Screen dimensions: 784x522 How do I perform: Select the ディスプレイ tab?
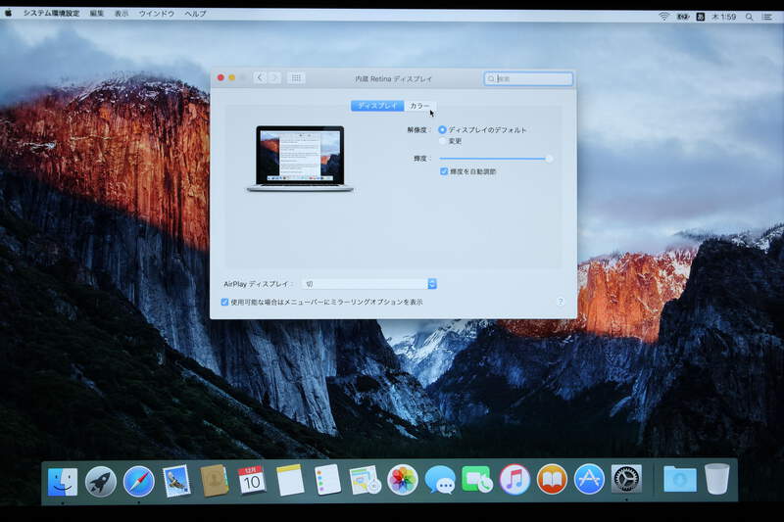(377, 106)
